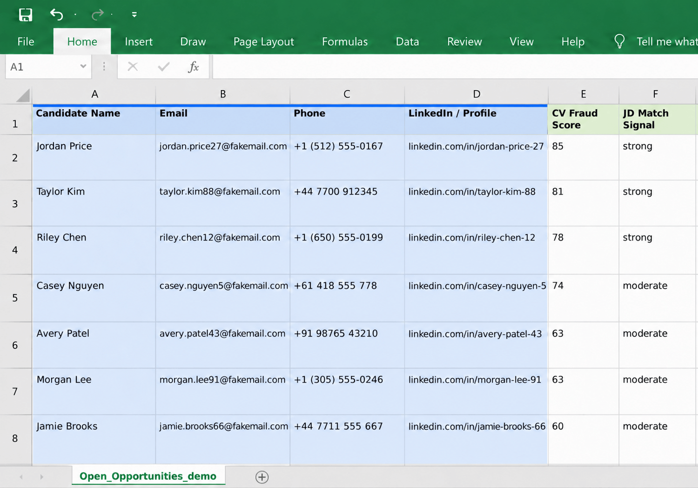Click the 'CV Fraud Score' header cell
Image resolution: width=698 pixels, height=488 pixels.
coord(584,120)
